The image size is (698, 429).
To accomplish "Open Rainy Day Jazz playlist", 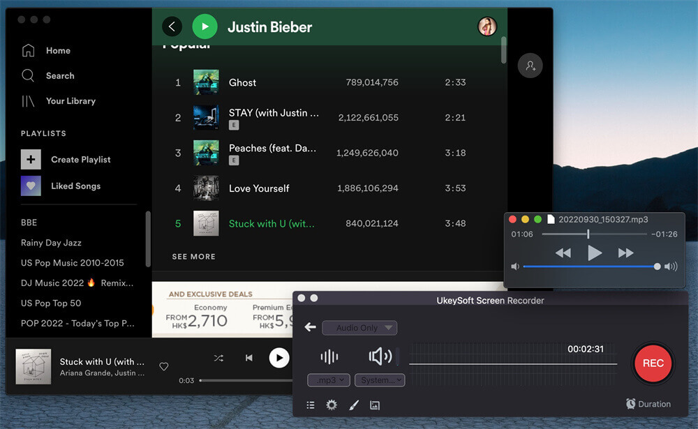I will (51, 243).
